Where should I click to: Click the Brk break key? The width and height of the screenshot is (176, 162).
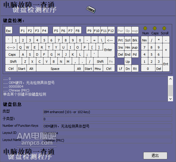point(135,40)
